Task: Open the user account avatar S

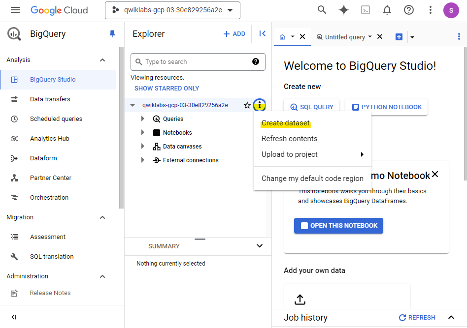Action: 451,10
